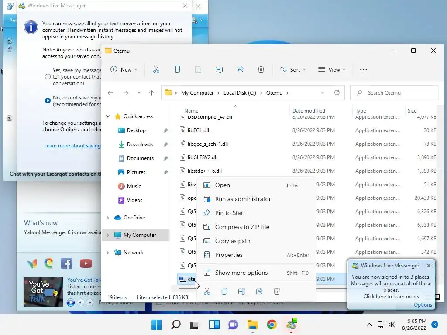The width and height of the screenshot is (447, 335).
Task: Go back with Explorer back arrow
Action: pyautogui.click(x=110, y=93)
